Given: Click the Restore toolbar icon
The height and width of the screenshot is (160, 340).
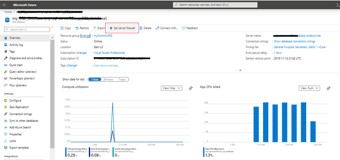Looking at the screenshot, I should click(77, 28).
